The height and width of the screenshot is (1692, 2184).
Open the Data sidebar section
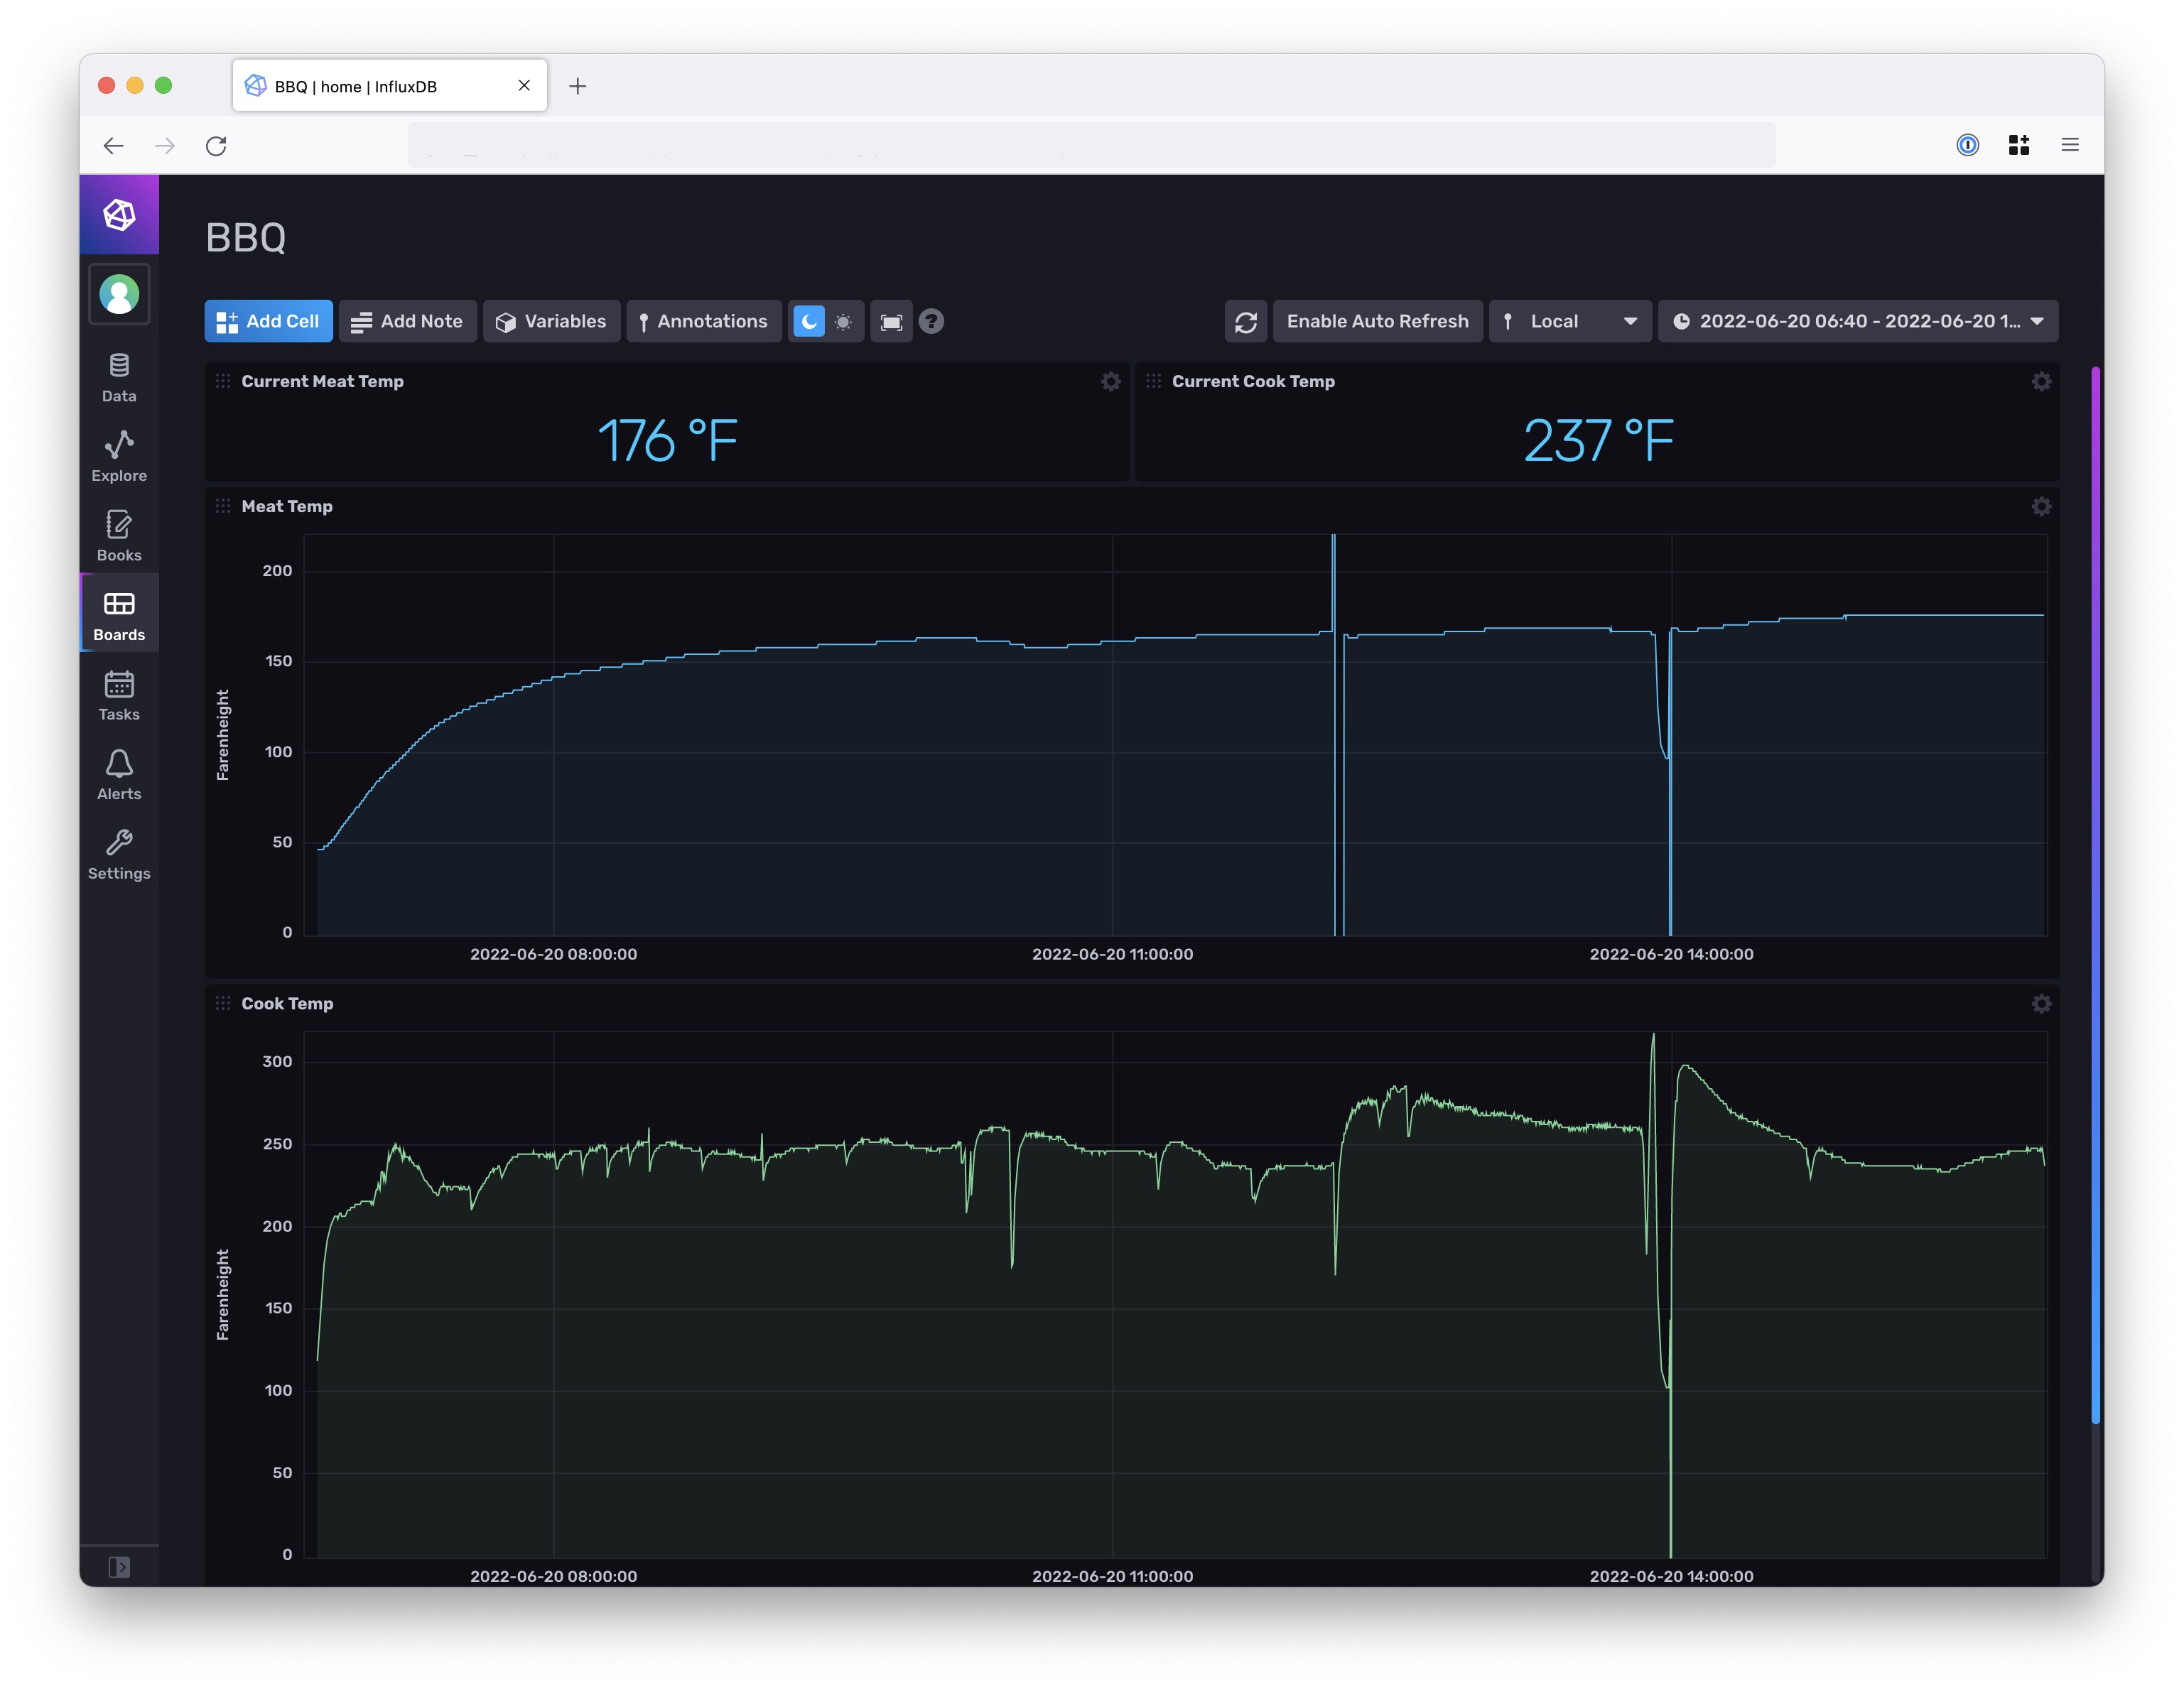tap(119, 375)
